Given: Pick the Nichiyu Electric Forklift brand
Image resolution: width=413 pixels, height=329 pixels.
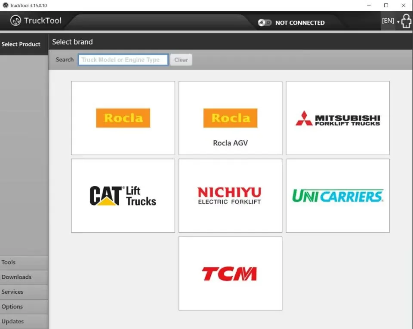Looking at the screenshot, I should (230, 196).
